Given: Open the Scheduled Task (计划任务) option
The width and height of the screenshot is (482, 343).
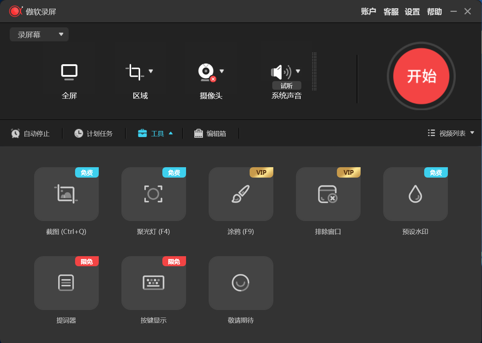Looking at the screenshot, I should [x=94, y=133].
